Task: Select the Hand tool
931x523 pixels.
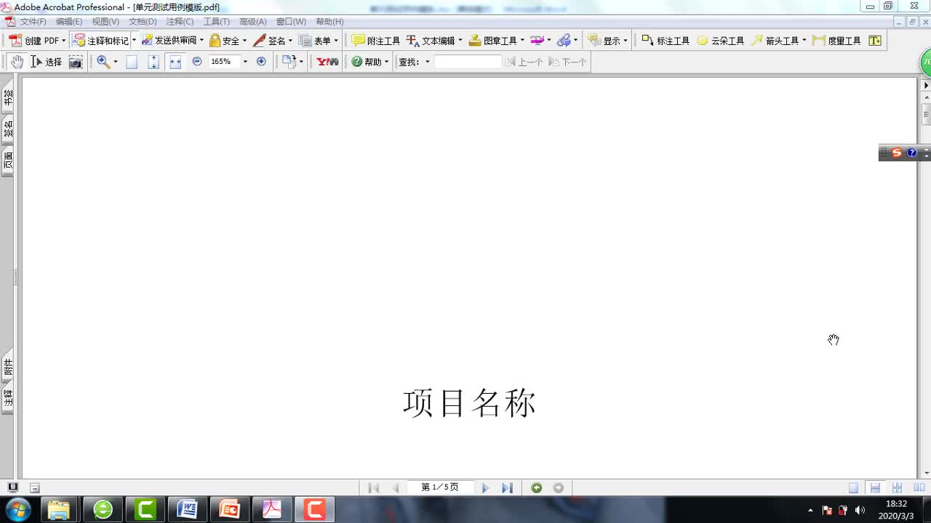Action: (x=17, y=62)
